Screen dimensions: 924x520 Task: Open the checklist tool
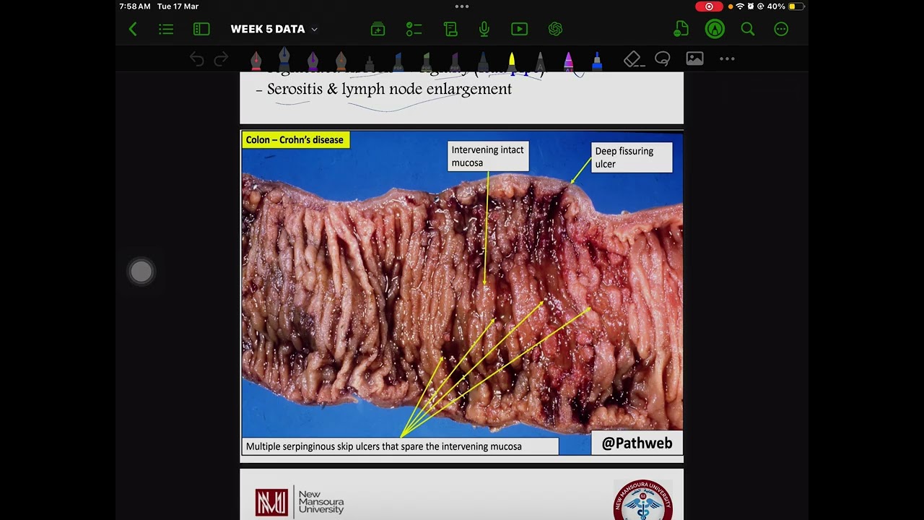coord(414,29)
